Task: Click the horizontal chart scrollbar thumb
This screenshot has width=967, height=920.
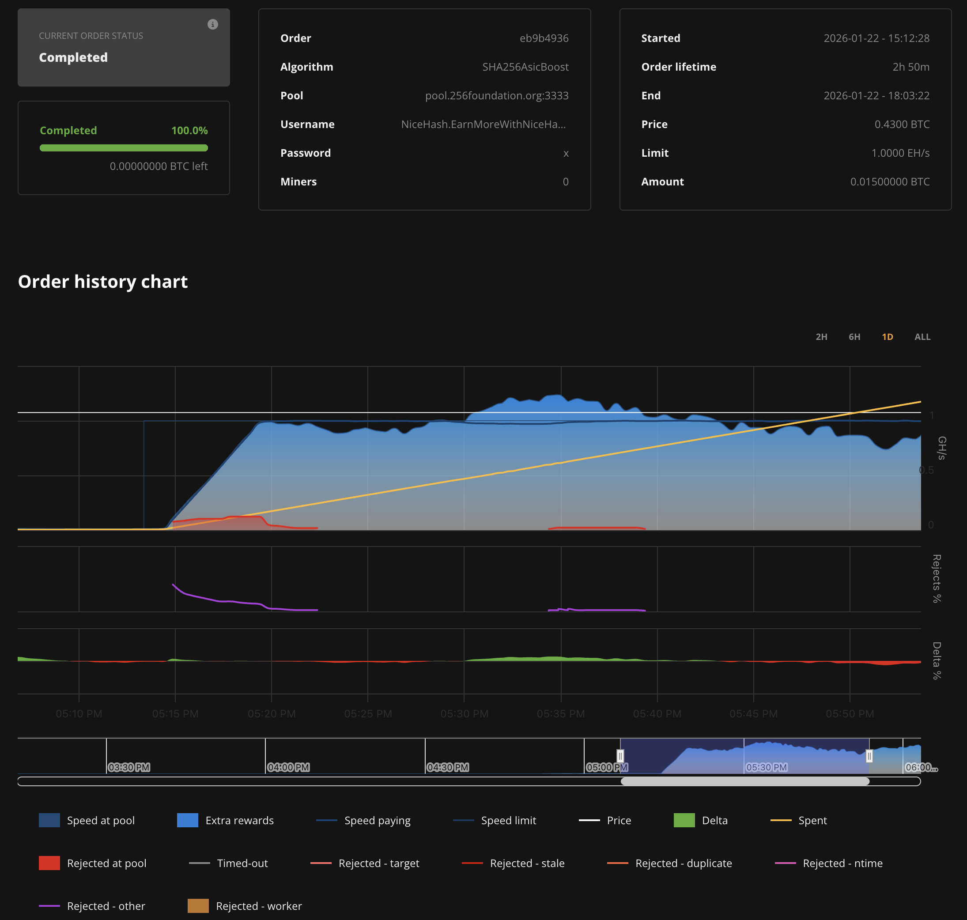Action: coord(745,781)
